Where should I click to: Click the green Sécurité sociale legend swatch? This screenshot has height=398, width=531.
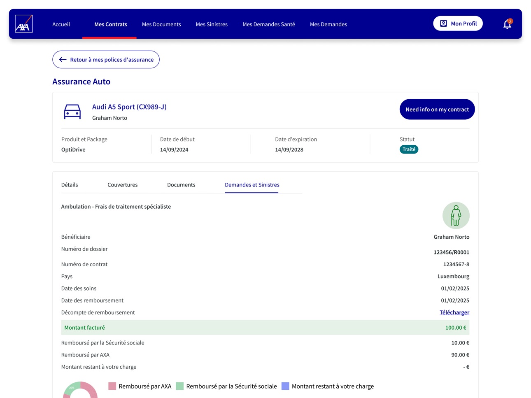point(179,386)
